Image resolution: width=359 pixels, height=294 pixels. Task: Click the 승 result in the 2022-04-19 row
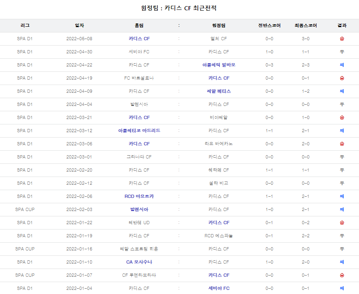[342, 78]
